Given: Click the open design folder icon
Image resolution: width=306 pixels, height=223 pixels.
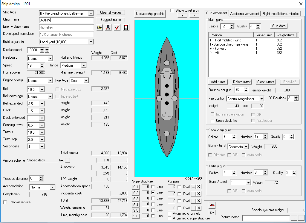Looking at the screenshot, I should pyautogui.click(x=100, y=28).
